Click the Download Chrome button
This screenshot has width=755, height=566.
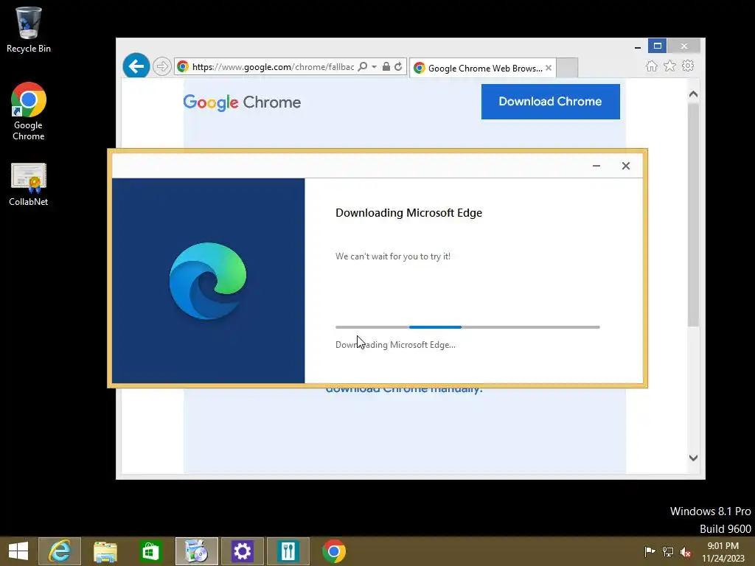[x=550, y=102]
